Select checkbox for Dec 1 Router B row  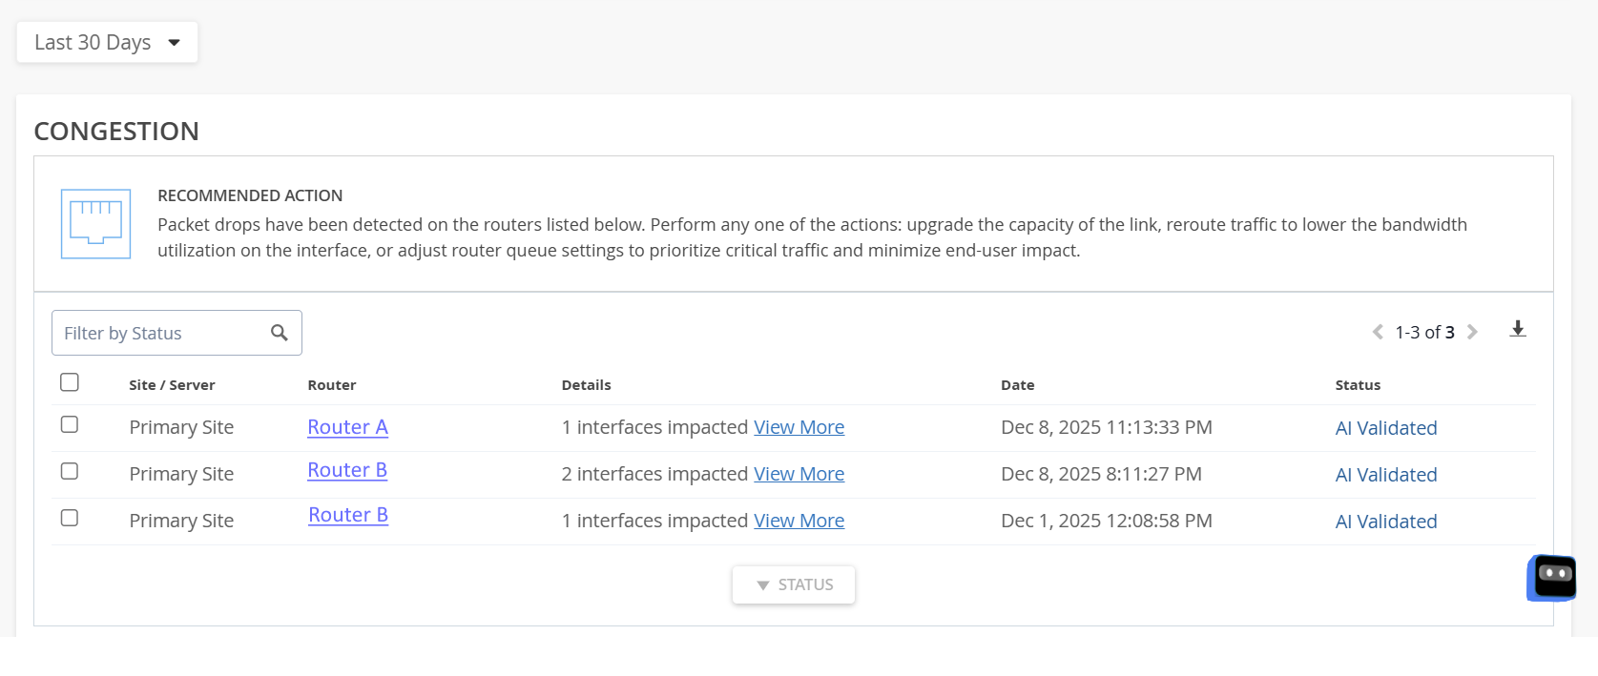point(70,518)
